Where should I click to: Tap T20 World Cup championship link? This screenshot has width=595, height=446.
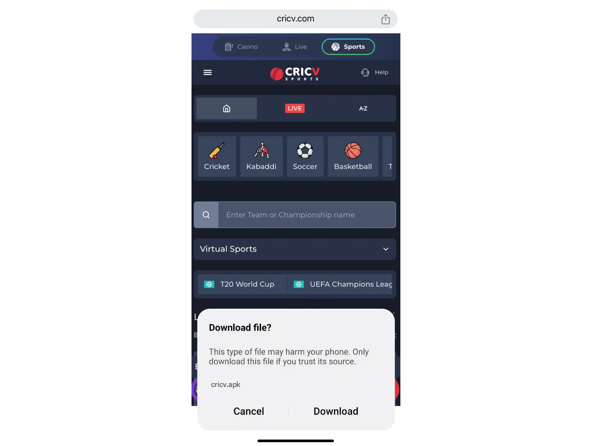pos(239,284)
